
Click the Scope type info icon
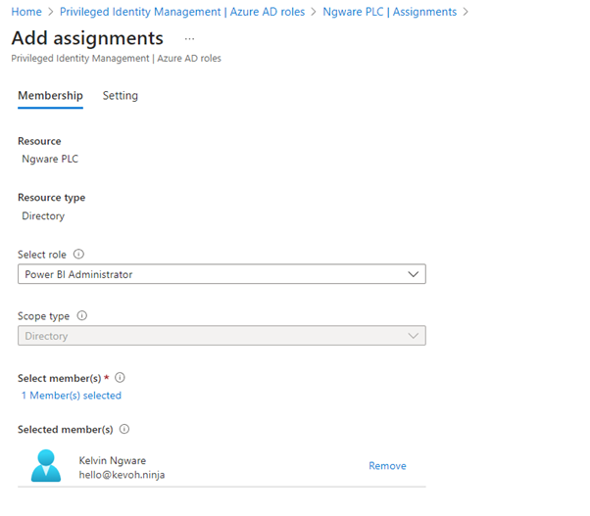(82, 316)
